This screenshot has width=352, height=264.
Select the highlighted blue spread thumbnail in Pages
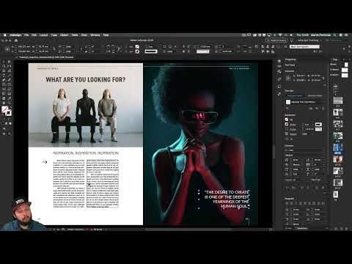point(337,147)
